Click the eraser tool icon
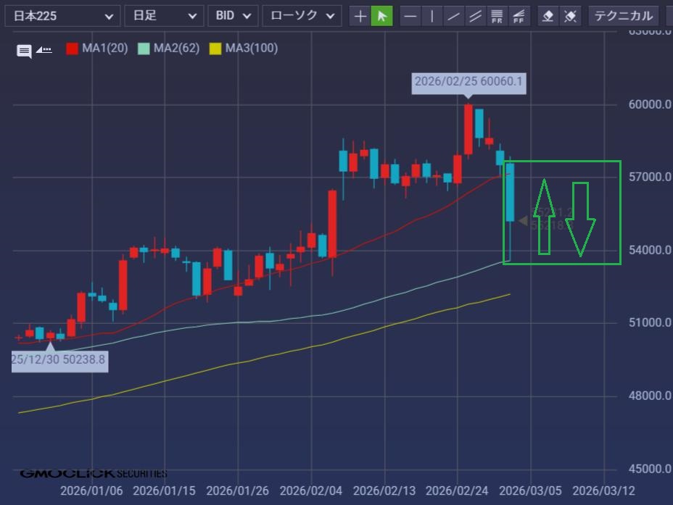Image resolution: width=673 pixels, height=505 pixels. [x=548, y=16]
